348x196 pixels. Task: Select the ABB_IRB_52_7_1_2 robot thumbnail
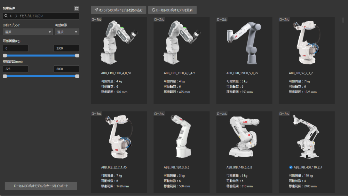[x=307, y=42]
